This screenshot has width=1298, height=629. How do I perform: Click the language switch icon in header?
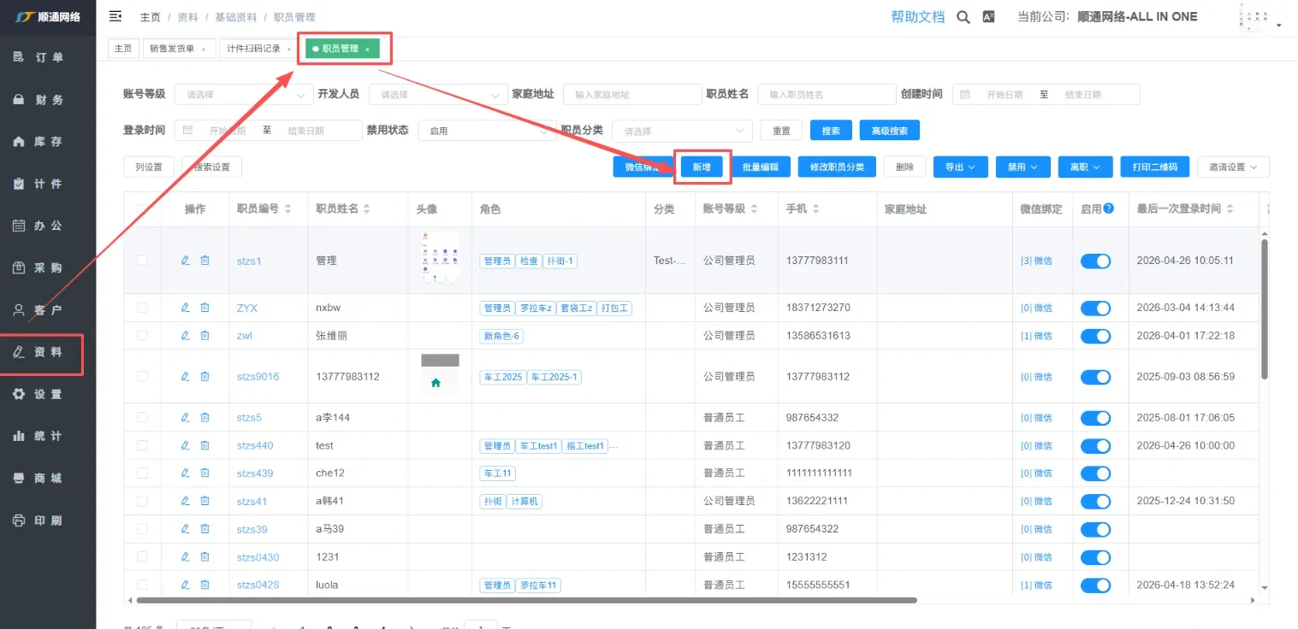[988, 17]
